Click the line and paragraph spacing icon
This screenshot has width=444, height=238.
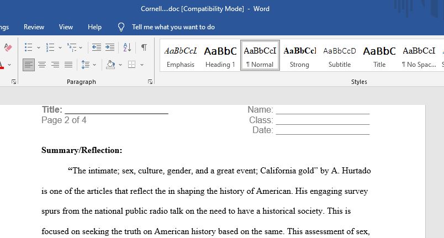(85, 65)
